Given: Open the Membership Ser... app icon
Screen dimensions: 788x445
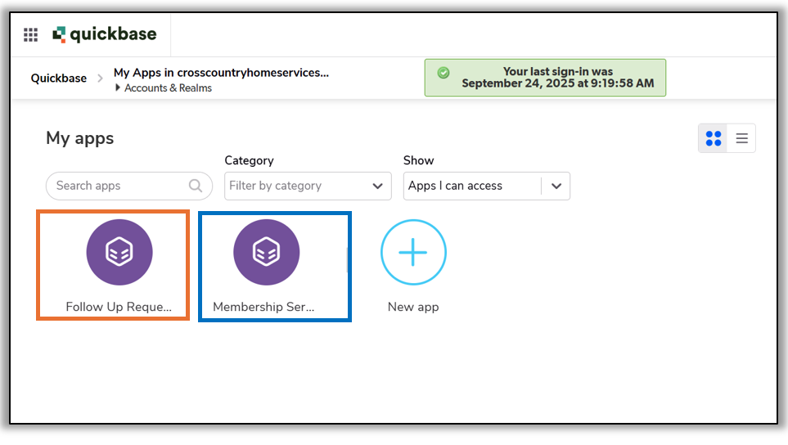Looking at the screenshot, I should 266,253.
